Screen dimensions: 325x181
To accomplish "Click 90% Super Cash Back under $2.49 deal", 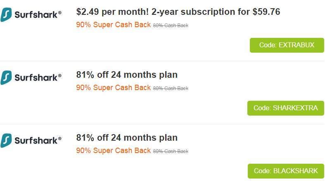I will [x=114, y=25].
